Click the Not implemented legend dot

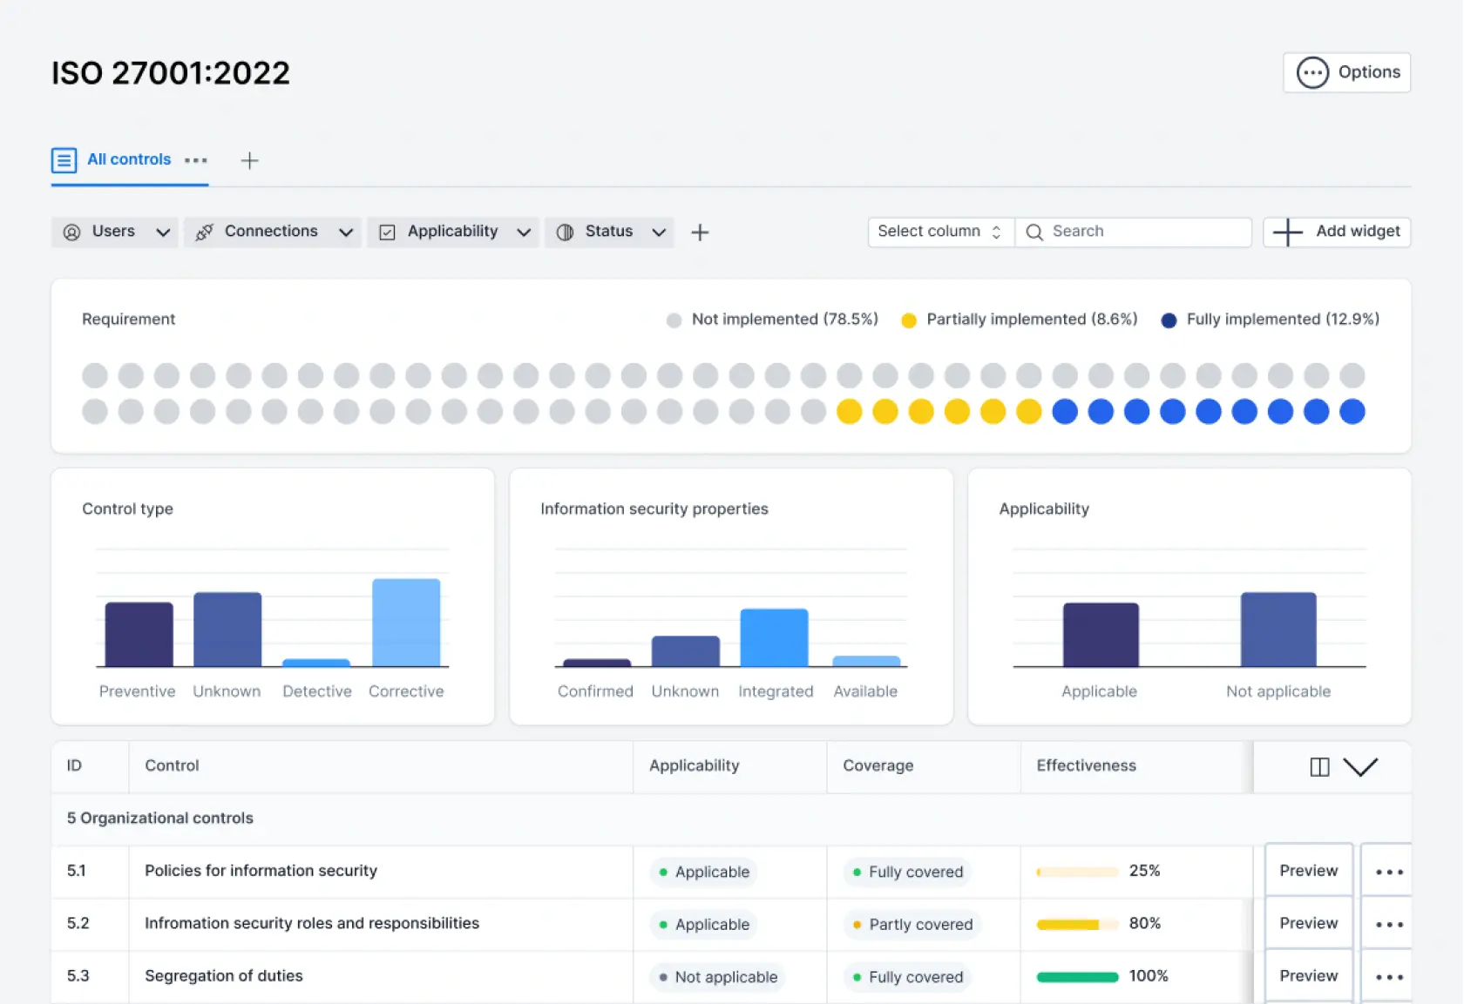[x=674, y=320]
